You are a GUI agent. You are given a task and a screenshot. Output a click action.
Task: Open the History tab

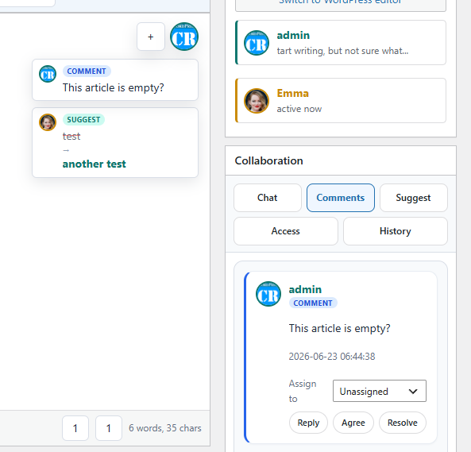[x=396, y=231]
